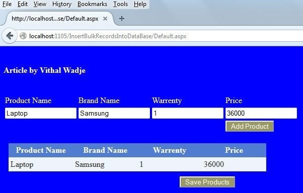Viewport: 303px width, 193px height.
Task: Open the View menu
Action: coord(40,4)
